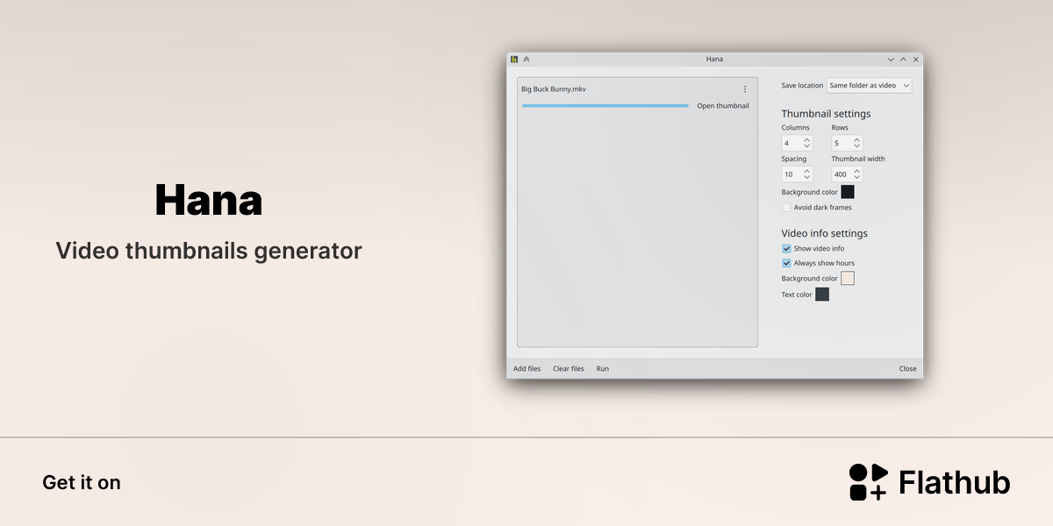Disable Always show hours checkbox
This screenshot has width=1053, height=526.
pyautogui.click(x=786, y=263)
